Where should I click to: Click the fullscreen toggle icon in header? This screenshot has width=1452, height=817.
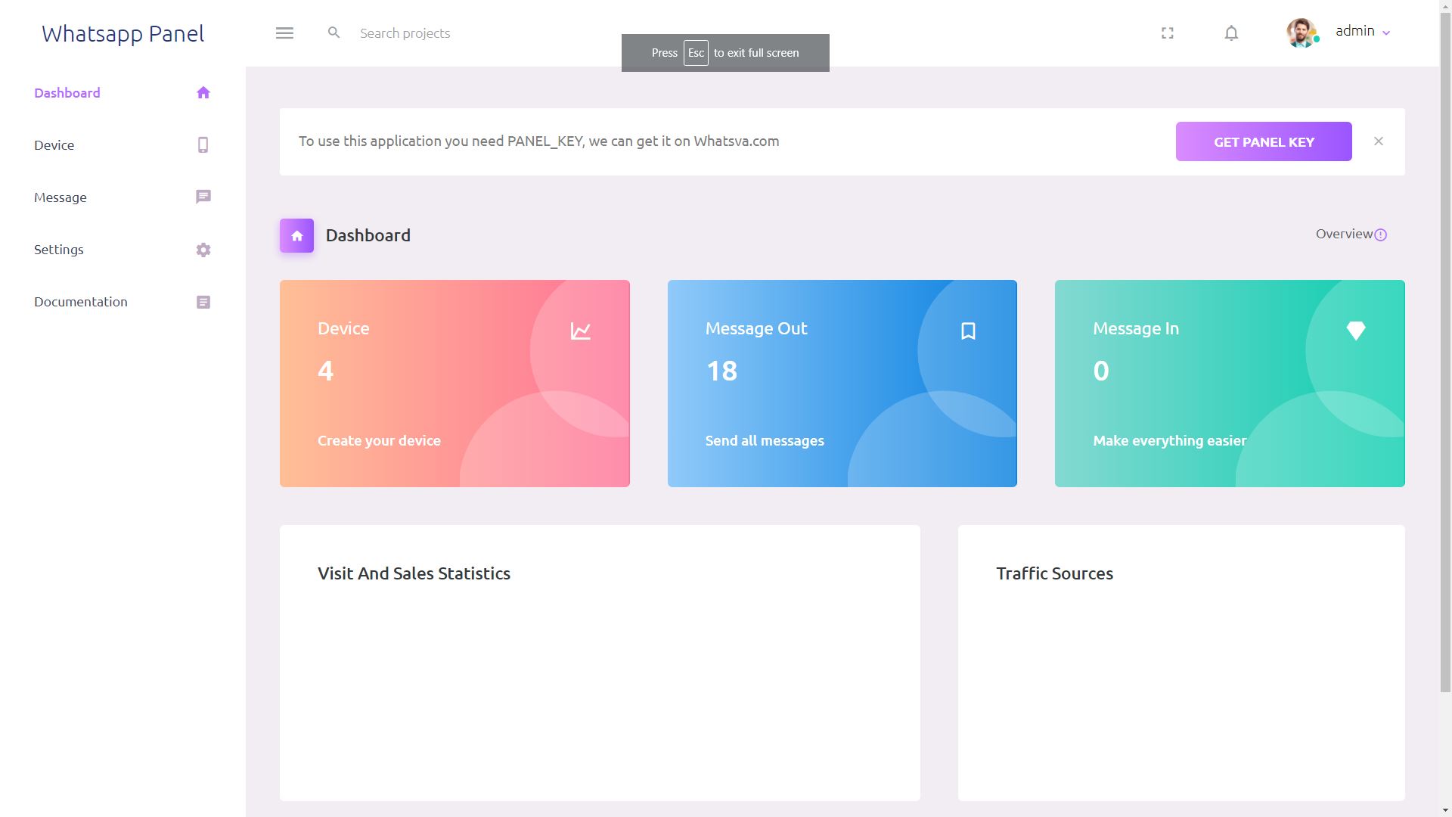coord(1168,33)
